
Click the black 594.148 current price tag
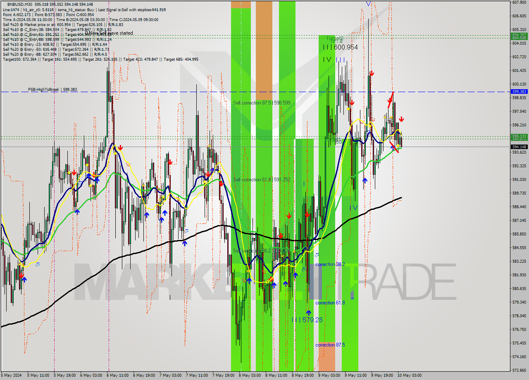point(519,147)
